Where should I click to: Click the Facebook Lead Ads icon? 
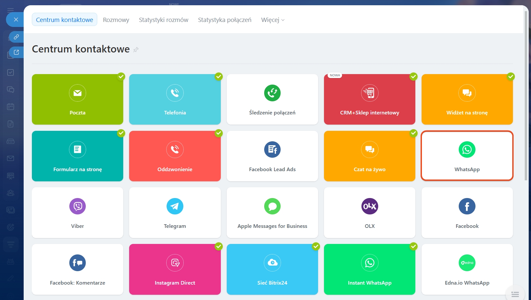click(272, 150)
